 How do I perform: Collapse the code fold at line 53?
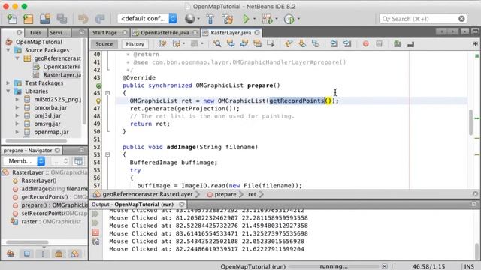click(x=107, y=155)
